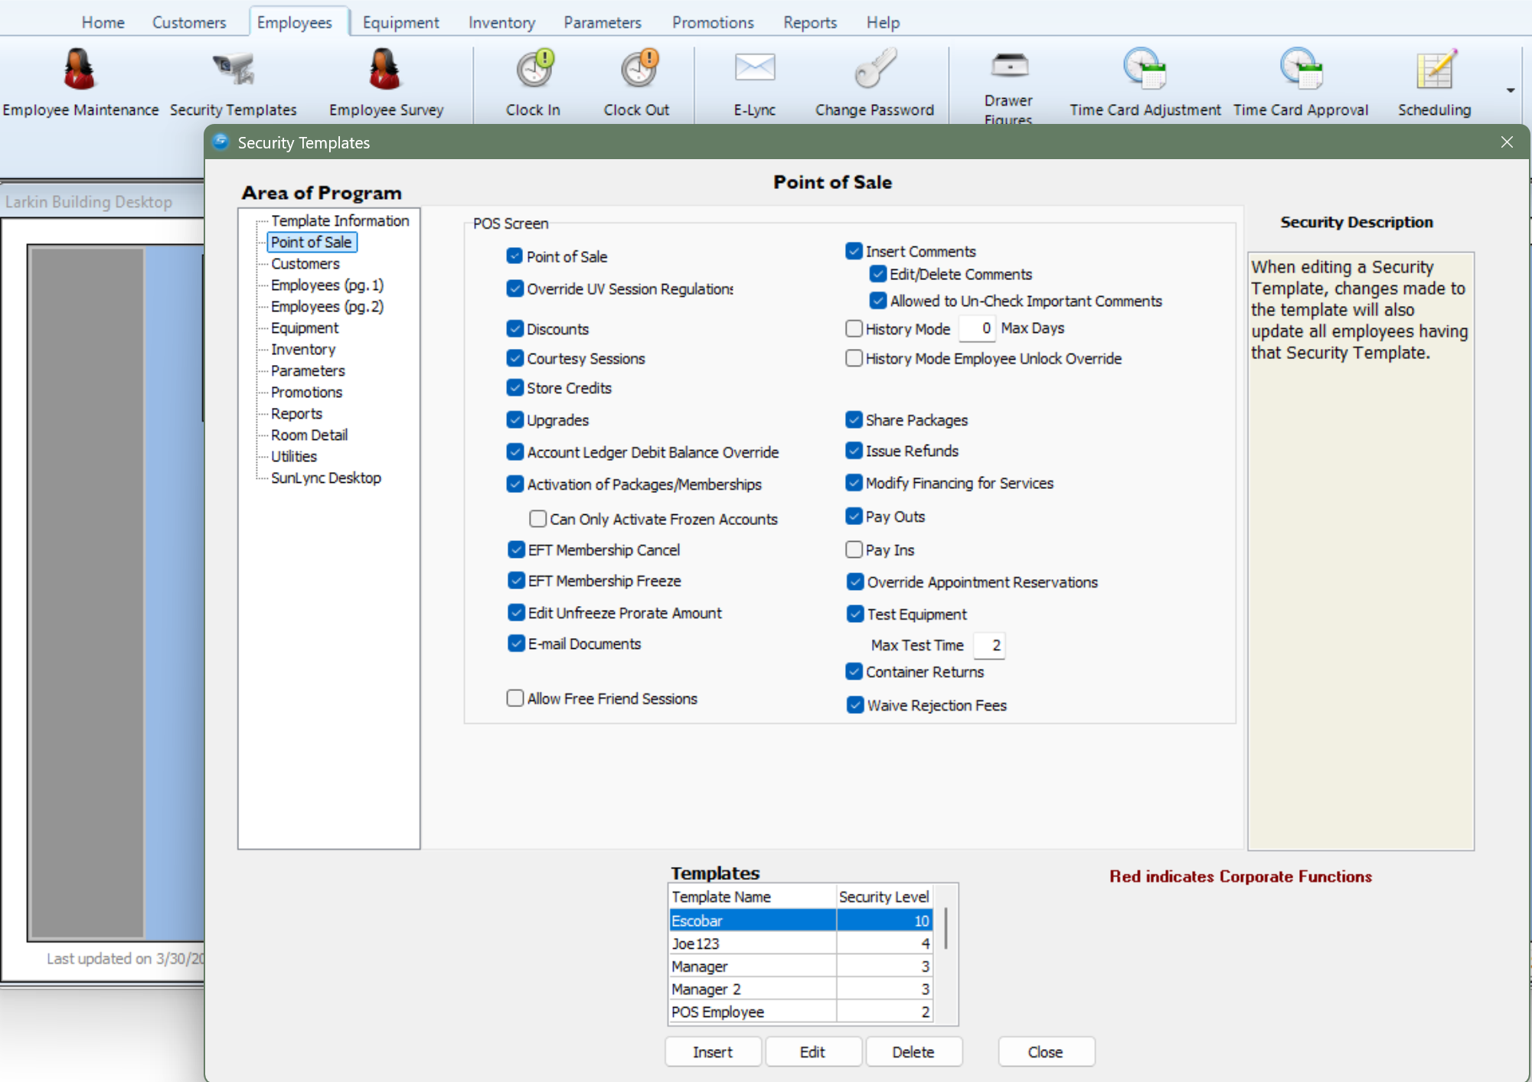Screen dimensions: 1532x1082
Task: Switch to the Reports menu tab
Action: (809, 22)
